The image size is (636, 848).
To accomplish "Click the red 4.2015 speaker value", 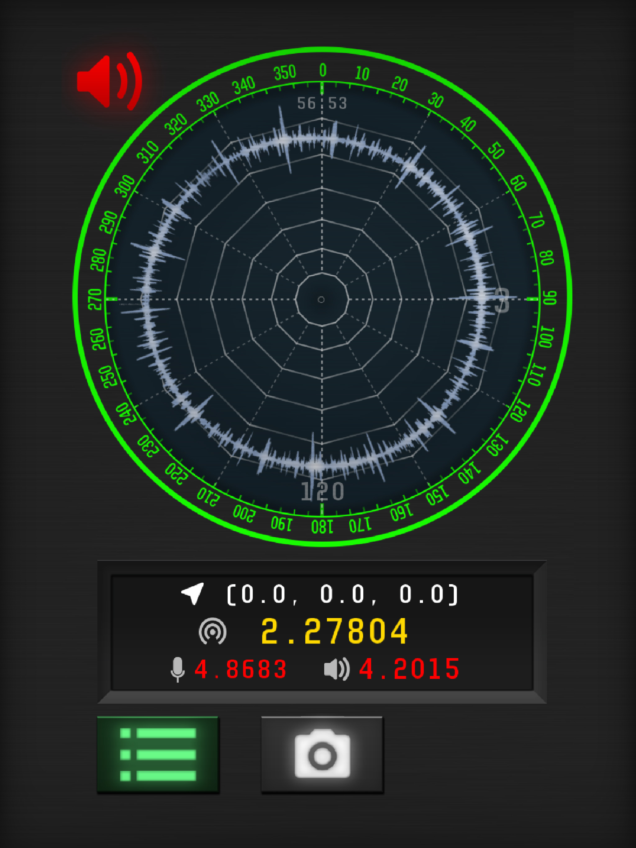I will (x=409, y=669).
